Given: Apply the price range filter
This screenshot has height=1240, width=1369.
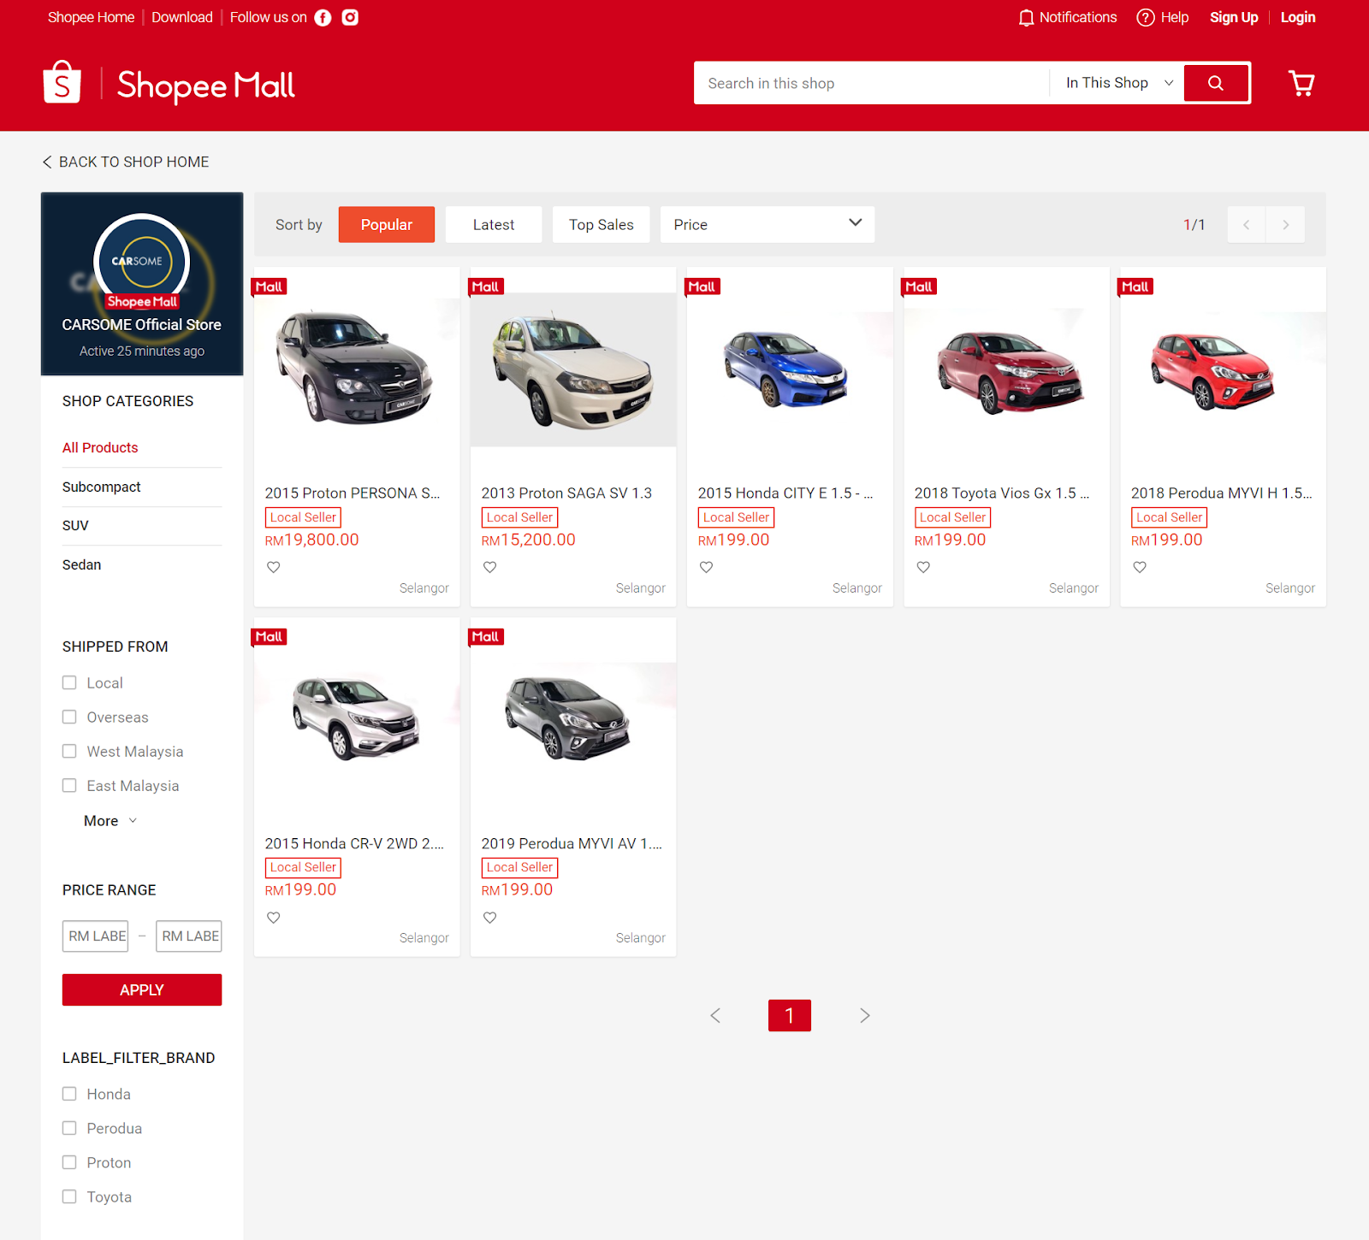Looking at the screenshot, I should pyautogui.click(x=141, y=989).
